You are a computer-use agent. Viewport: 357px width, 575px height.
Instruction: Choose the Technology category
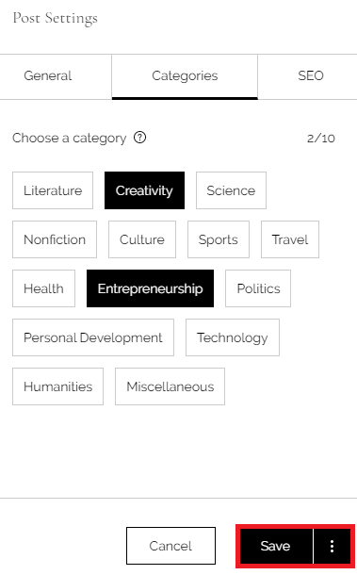point(233,337)
